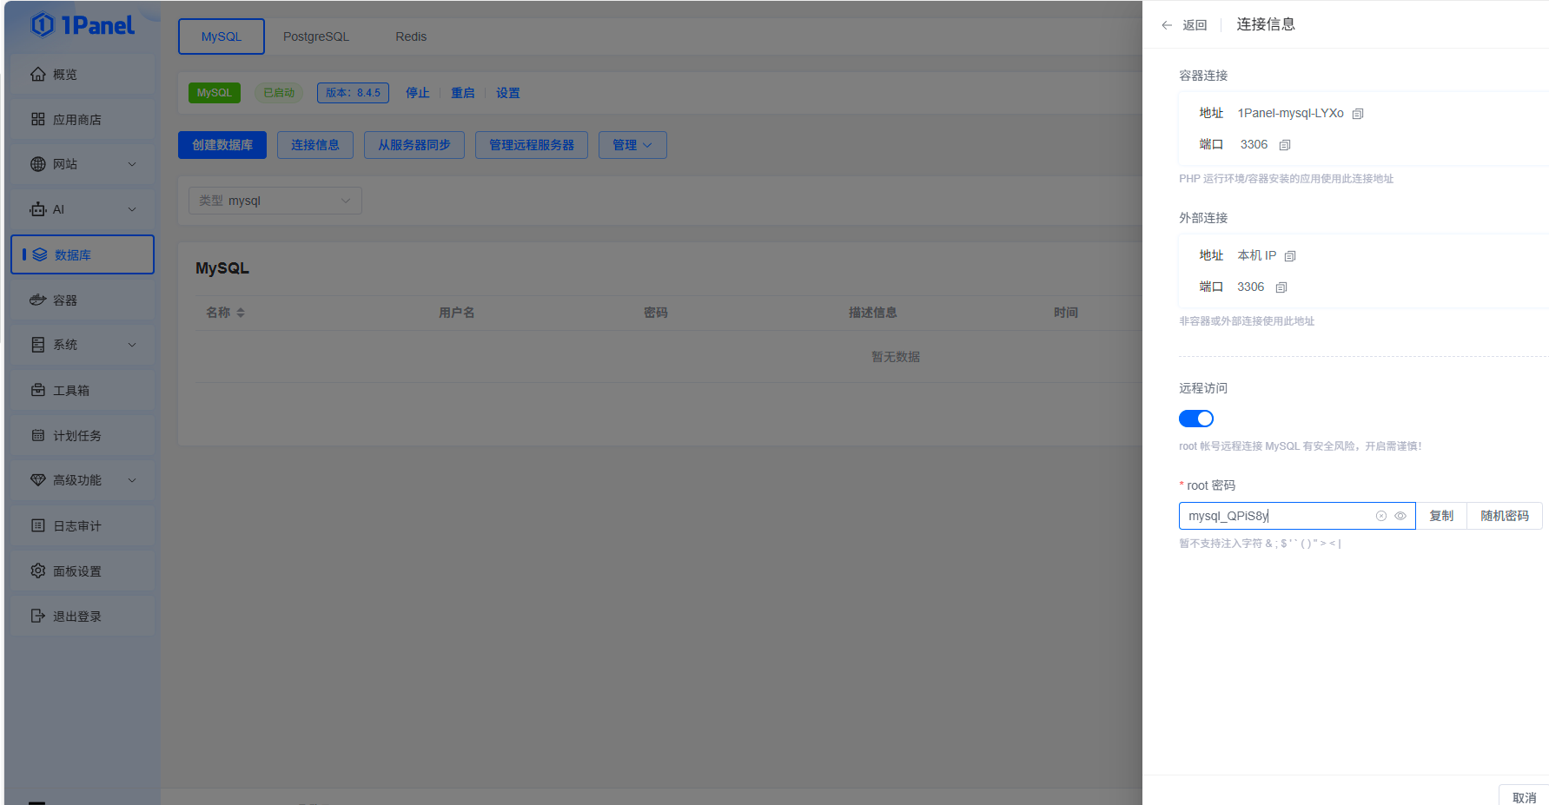
Task: Open the 类型 mysql type dropdown
Action: 275,200
